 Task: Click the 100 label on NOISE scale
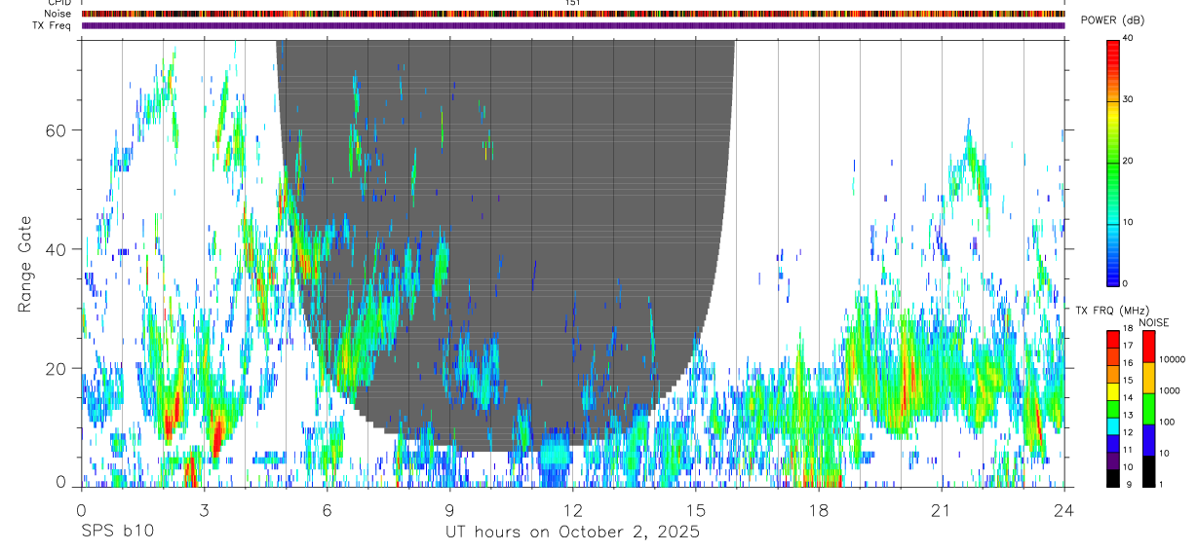click(x=1166, y=422)
